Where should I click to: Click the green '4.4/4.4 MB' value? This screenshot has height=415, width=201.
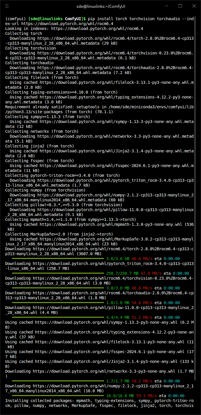118,317
